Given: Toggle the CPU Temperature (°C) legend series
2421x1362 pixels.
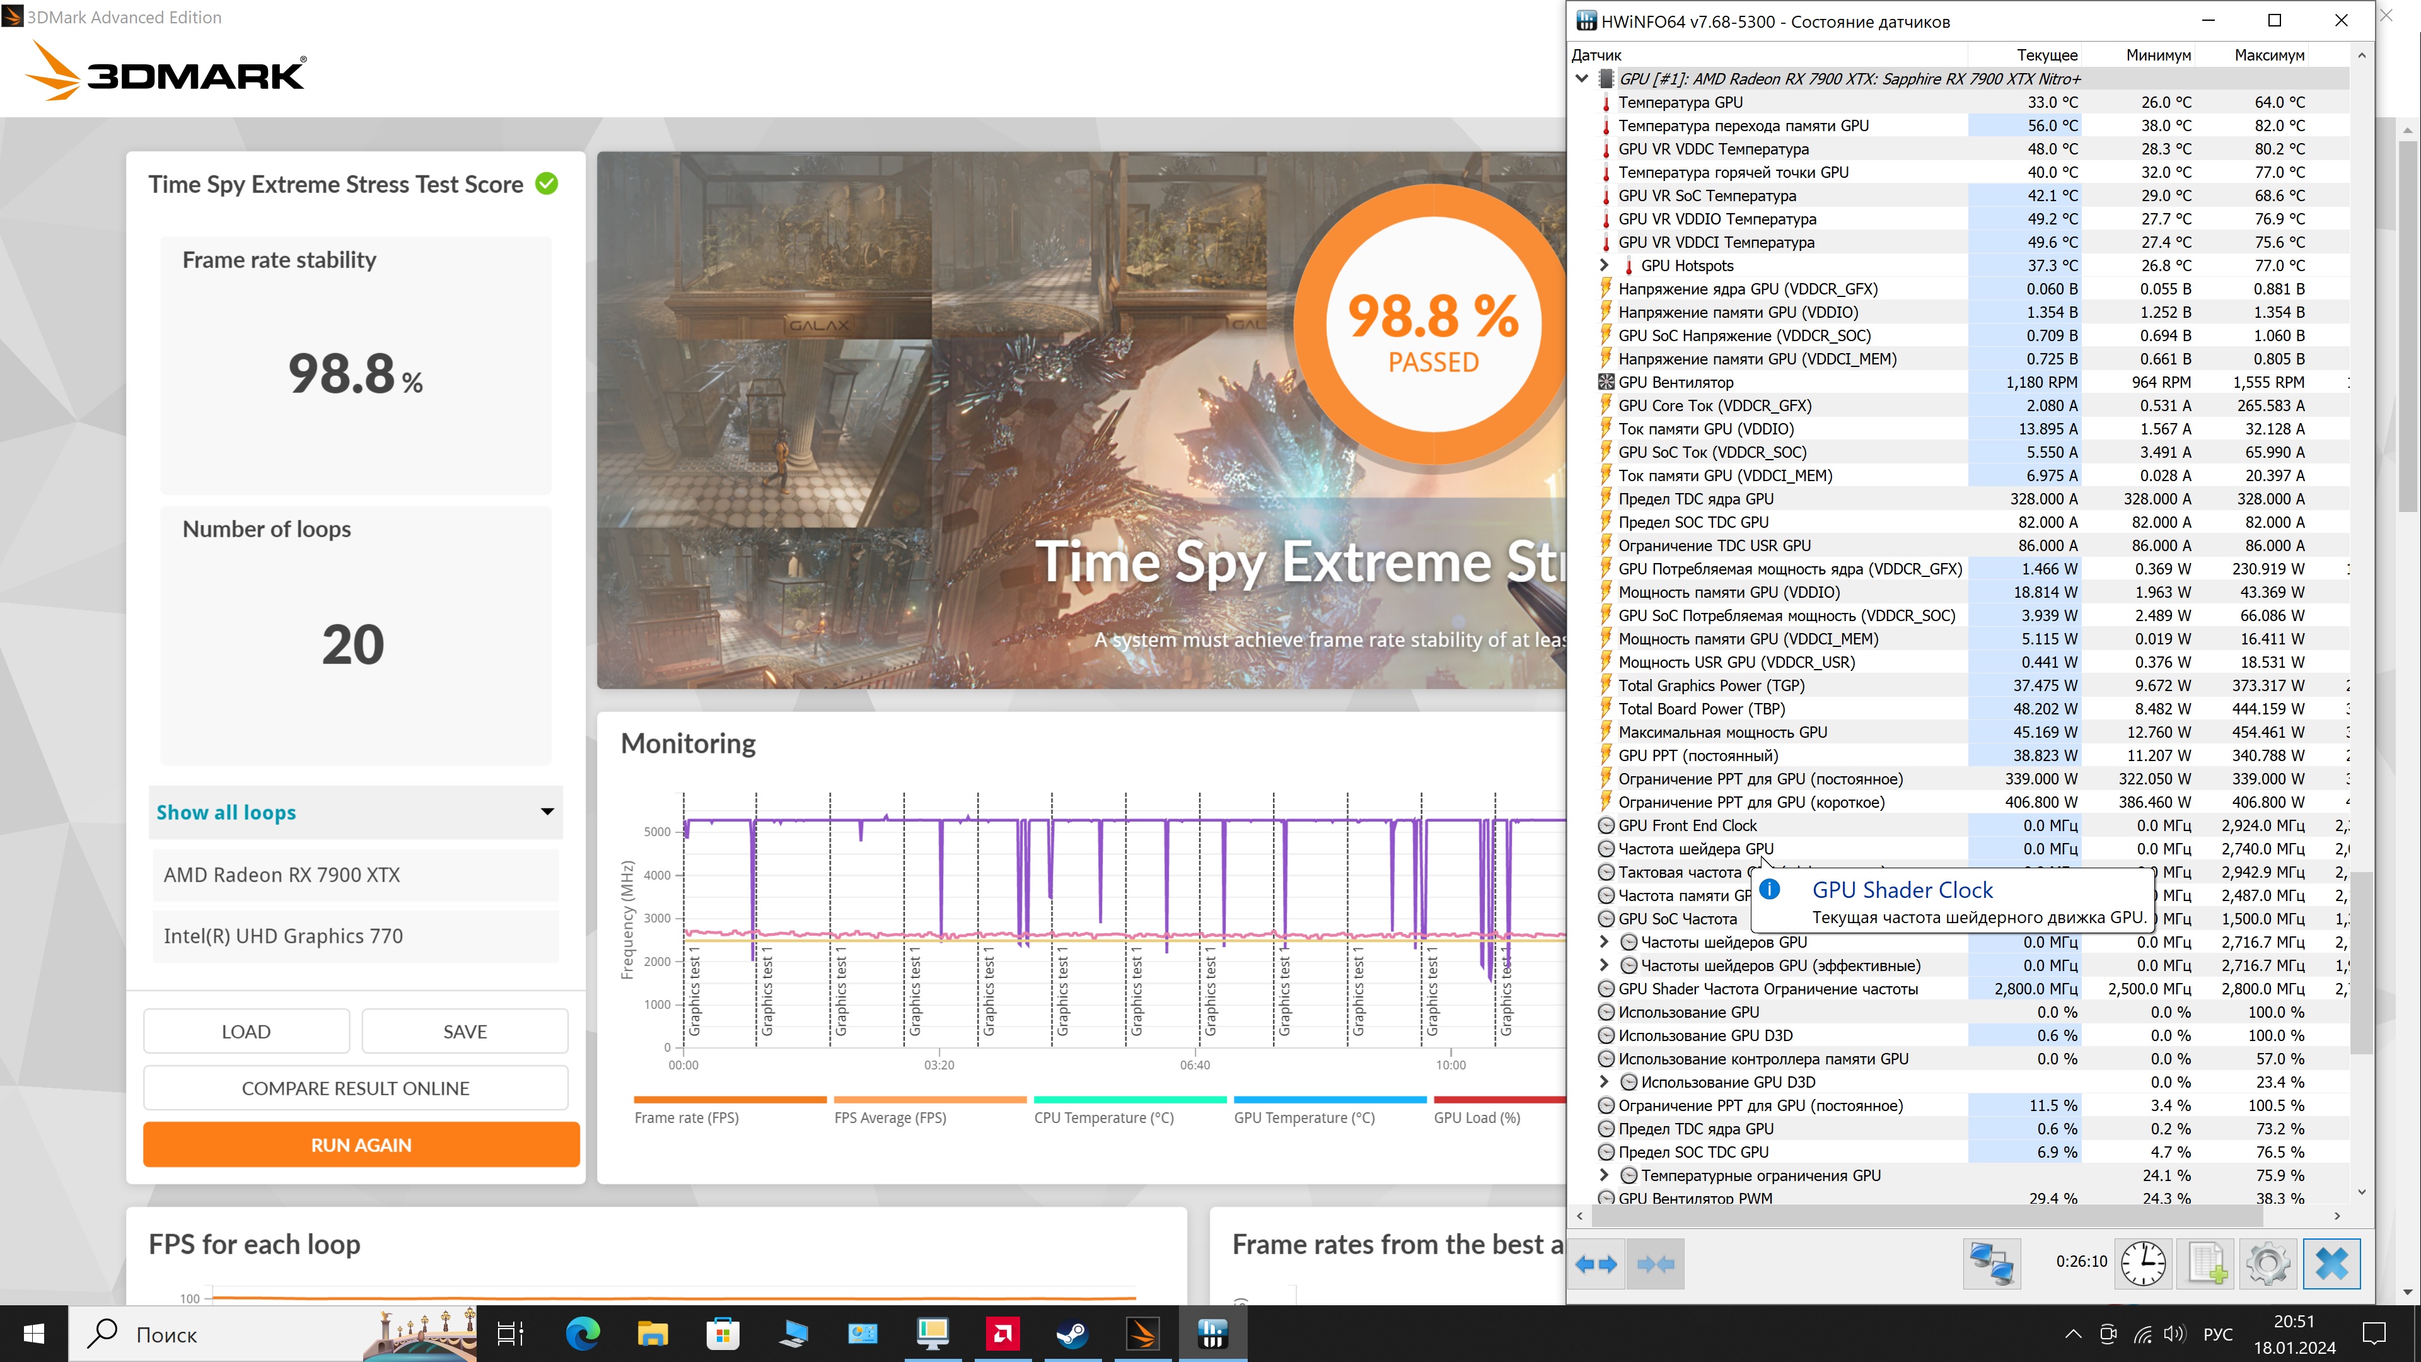Looking at the screenshot, I should pos(1103,1117).
